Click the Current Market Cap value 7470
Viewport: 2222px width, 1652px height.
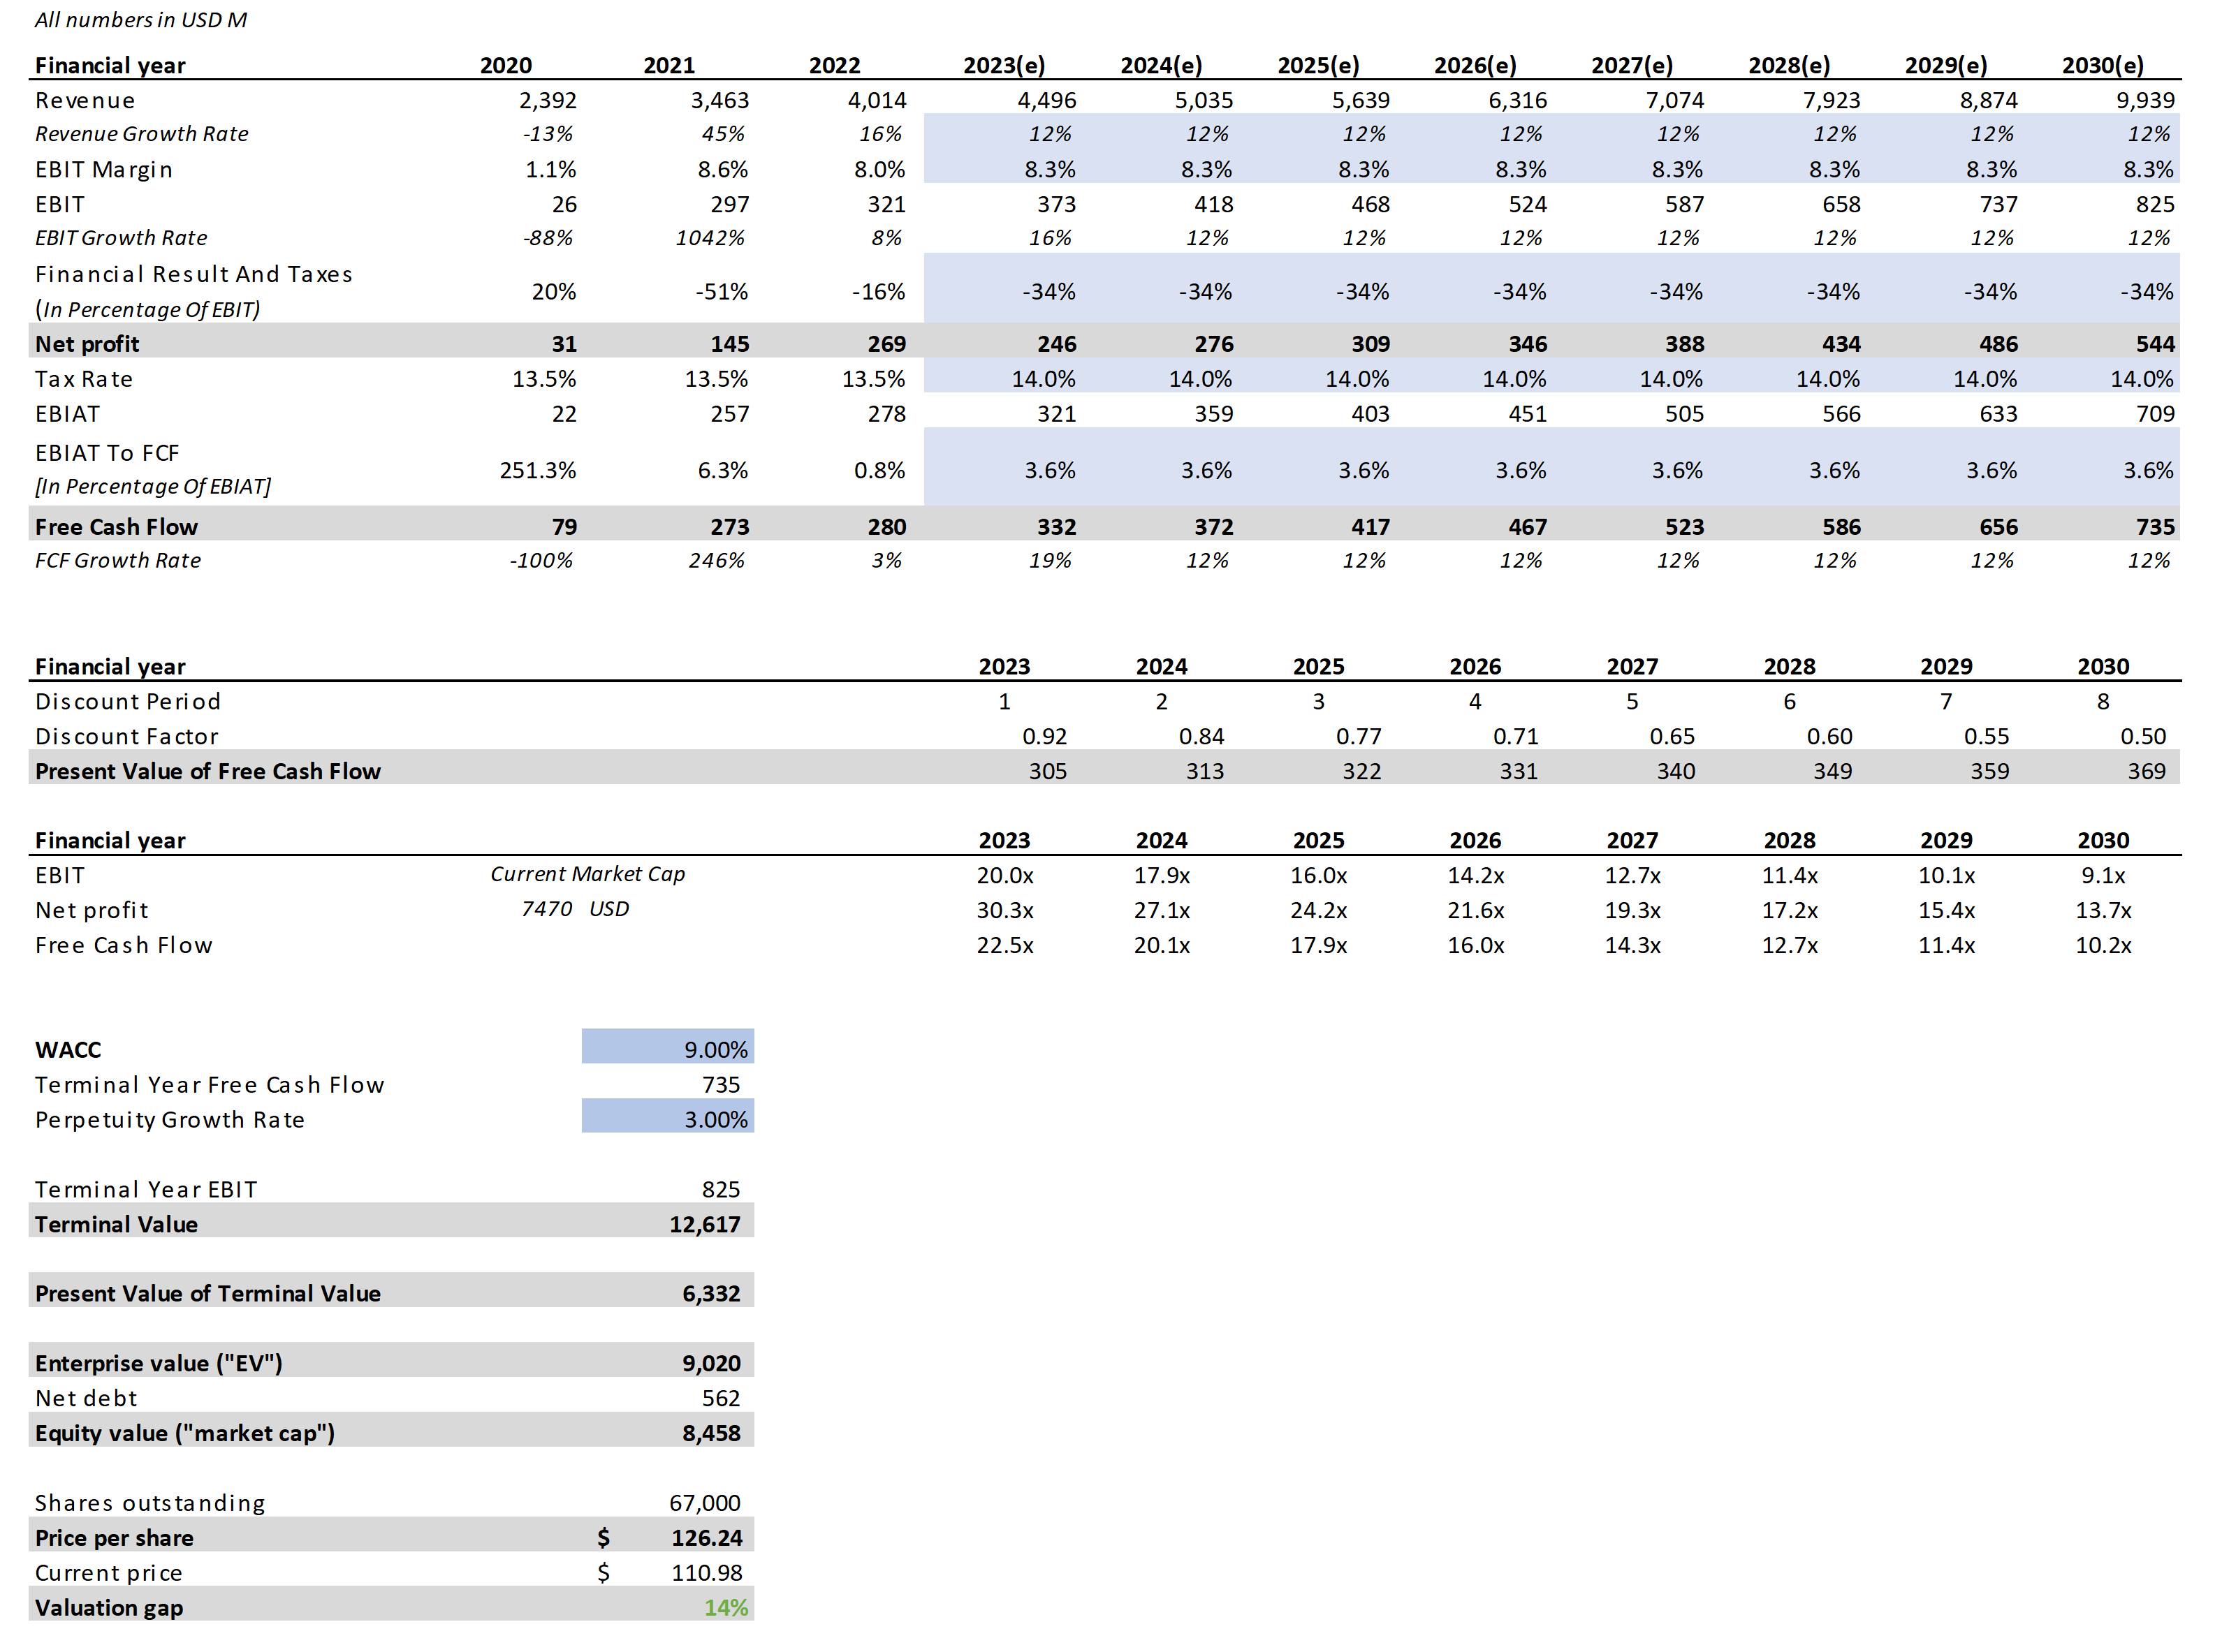click(546, 909)
